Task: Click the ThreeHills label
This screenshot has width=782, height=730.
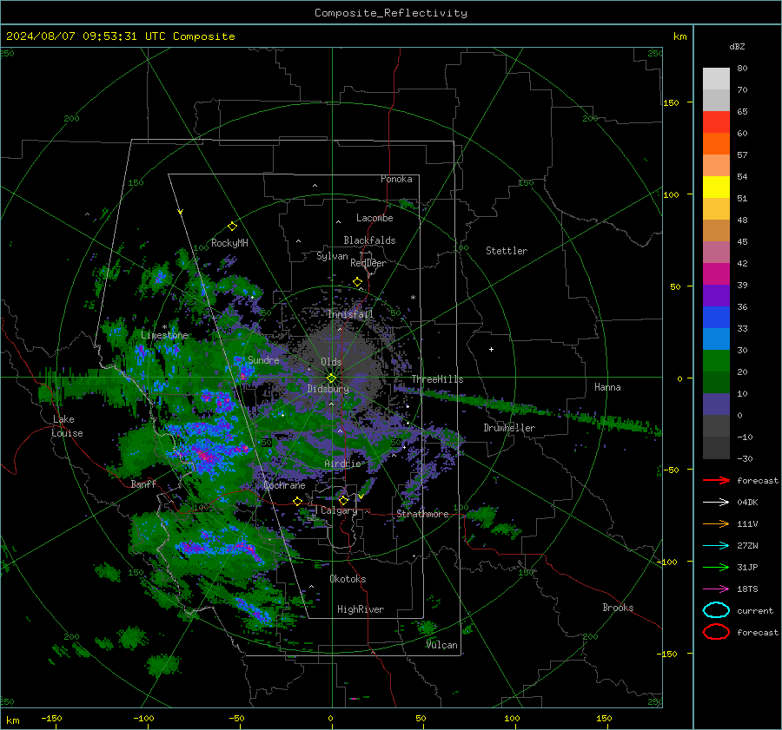Action: click(437, 379)
